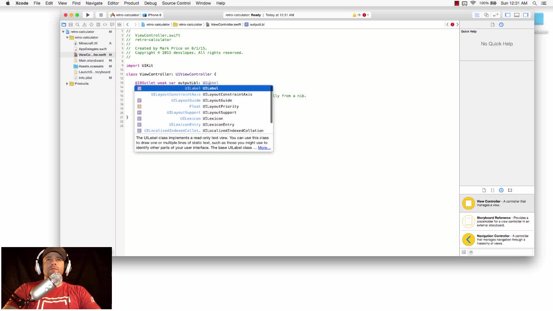Click the yellow warnings count in toolbar
553x311 pixels.
coord(357,15)
